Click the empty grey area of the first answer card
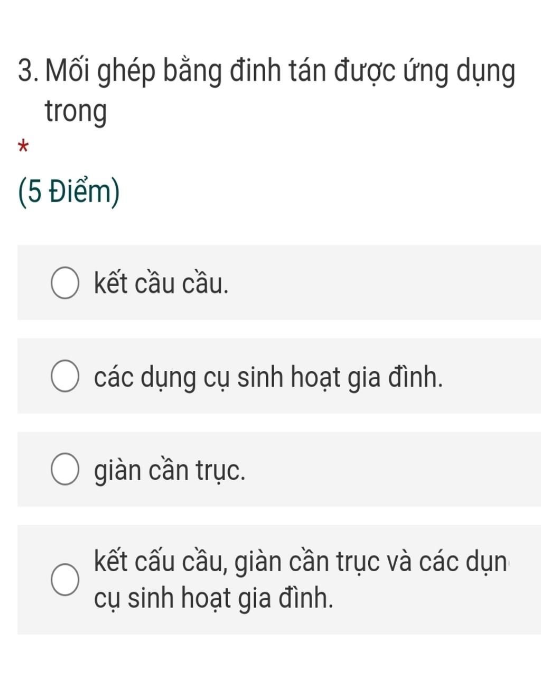The height and width of the screenshot is (677, 541). (386, 282)
